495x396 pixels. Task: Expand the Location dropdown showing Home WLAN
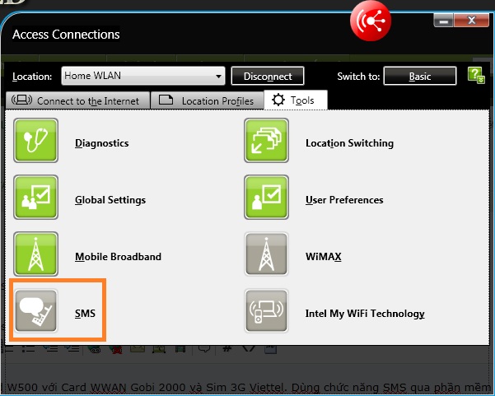(x=142, y=77)
